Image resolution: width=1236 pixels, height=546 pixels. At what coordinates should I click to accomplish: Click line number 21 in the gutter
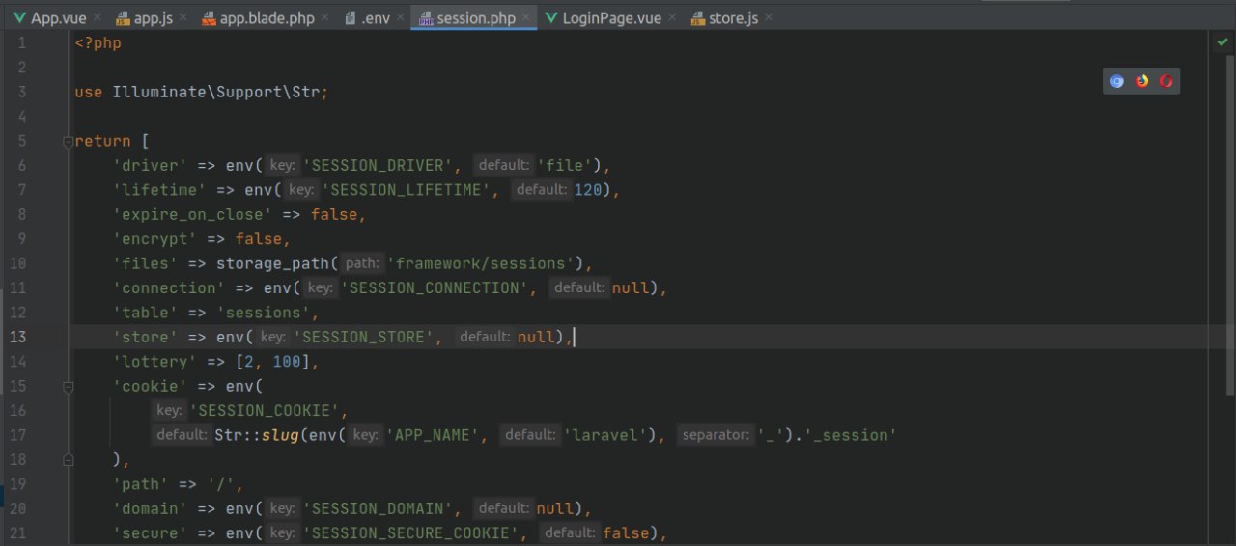[17, 533]
